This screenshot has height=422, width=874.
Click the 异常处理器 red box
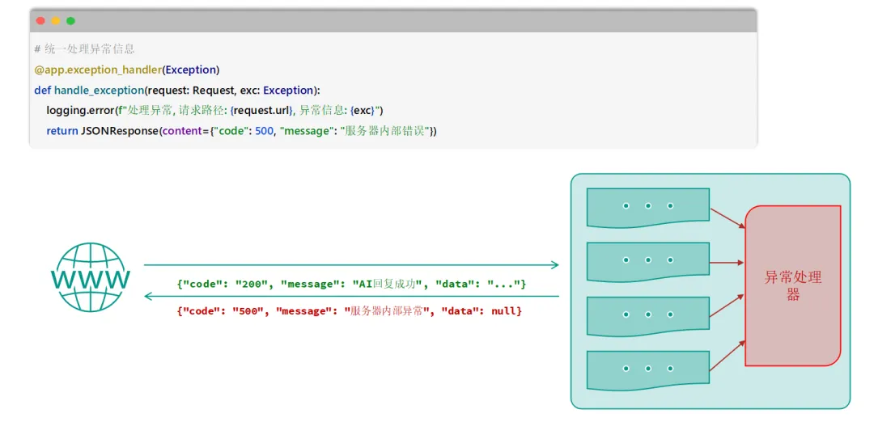tap(792, 285)
